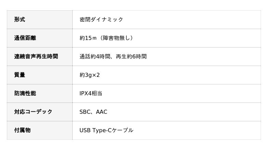Click the IPX4相当 value
The width and height of the screenshot is (274, 150).
tap(91, 93)
